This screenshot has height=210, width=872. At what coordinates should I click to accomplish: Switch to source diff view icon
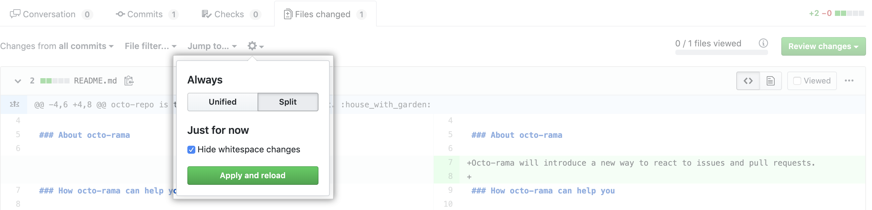point(748,81)
